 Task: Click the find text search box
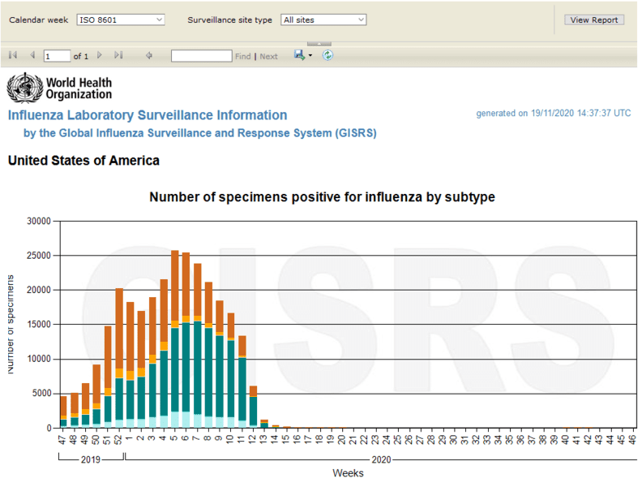[202, 56]
